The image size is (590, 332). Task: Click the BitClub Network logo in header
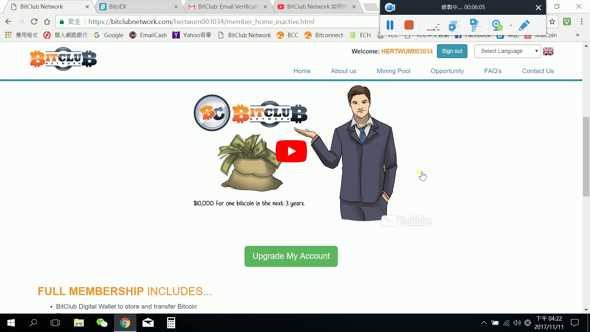click(x=63, y=59)
